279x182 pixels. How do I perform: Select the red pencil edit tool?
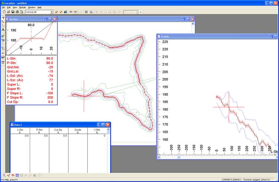click(x=3, y=21)
